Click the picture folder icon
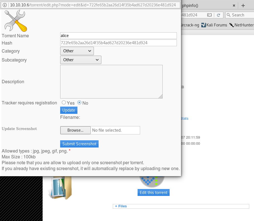 [60, 188]
